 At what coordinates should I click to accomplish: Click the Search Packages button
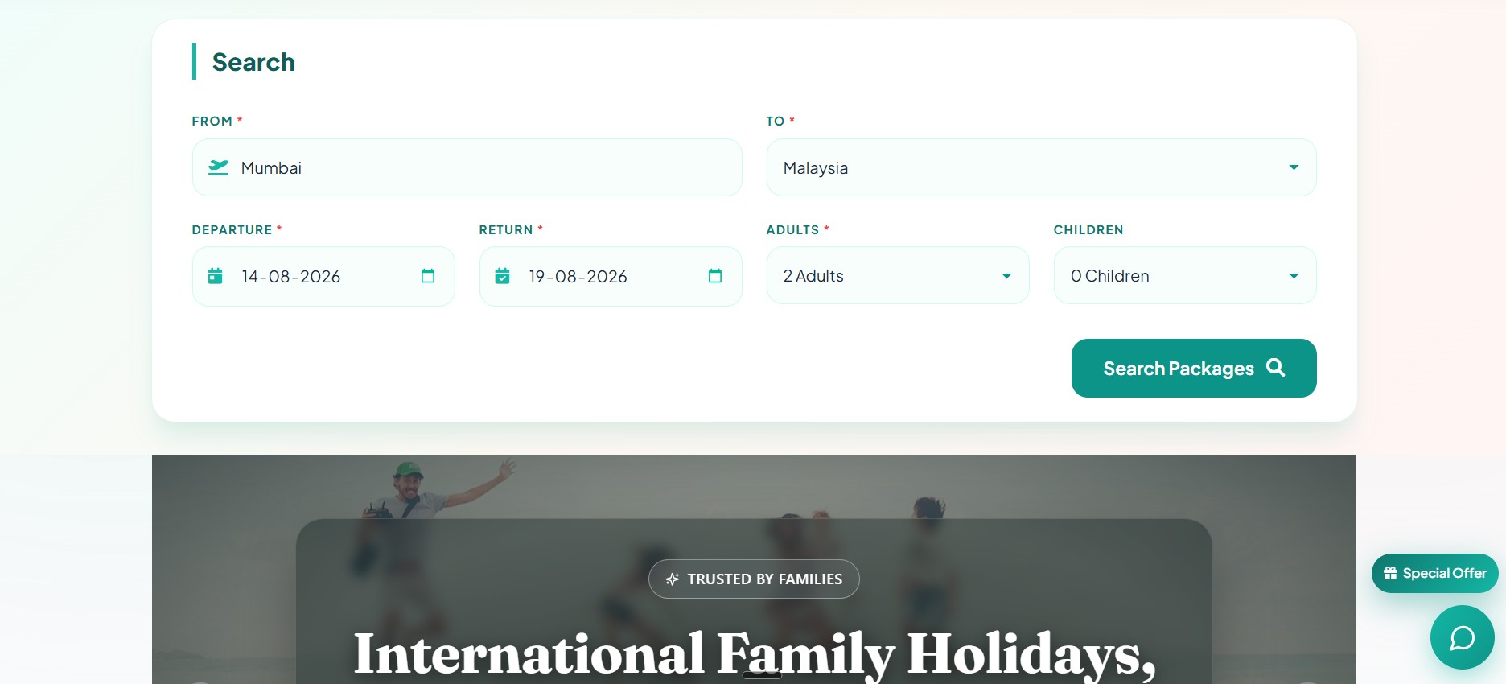point(1194,368)
